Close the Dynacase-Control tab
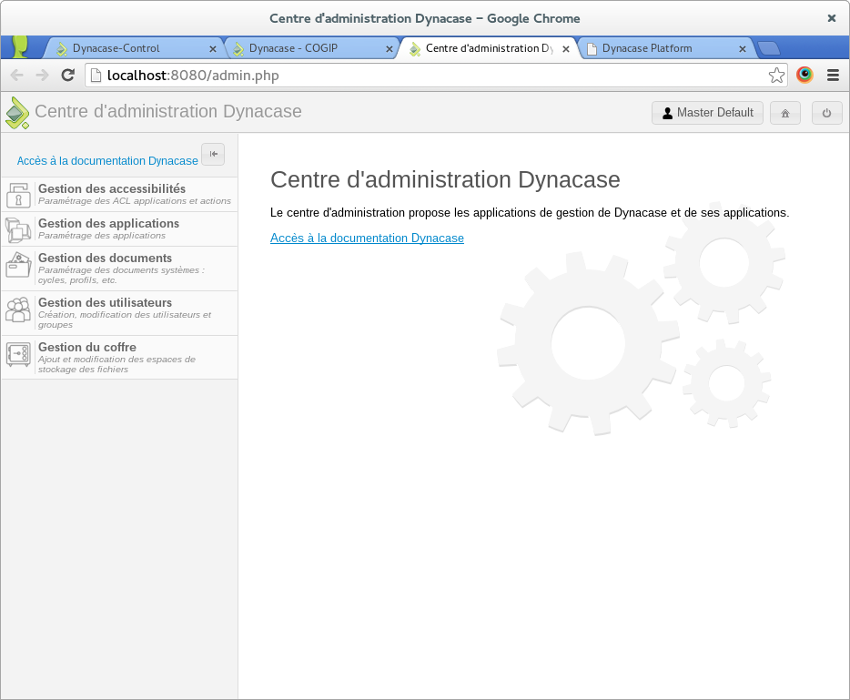Image resolution: width=850 pixels, height=700 pixels. [x=213, y=49]
